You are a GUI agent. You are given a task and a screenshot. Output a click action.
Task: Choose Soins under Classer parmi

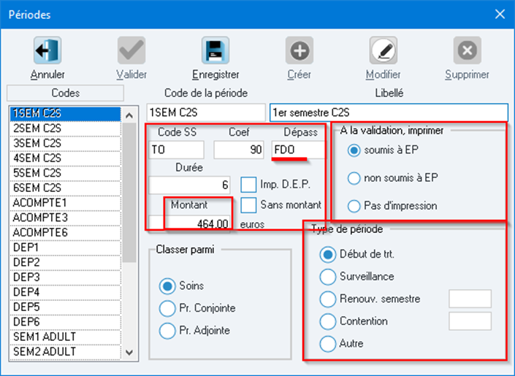tap(167, 286)
